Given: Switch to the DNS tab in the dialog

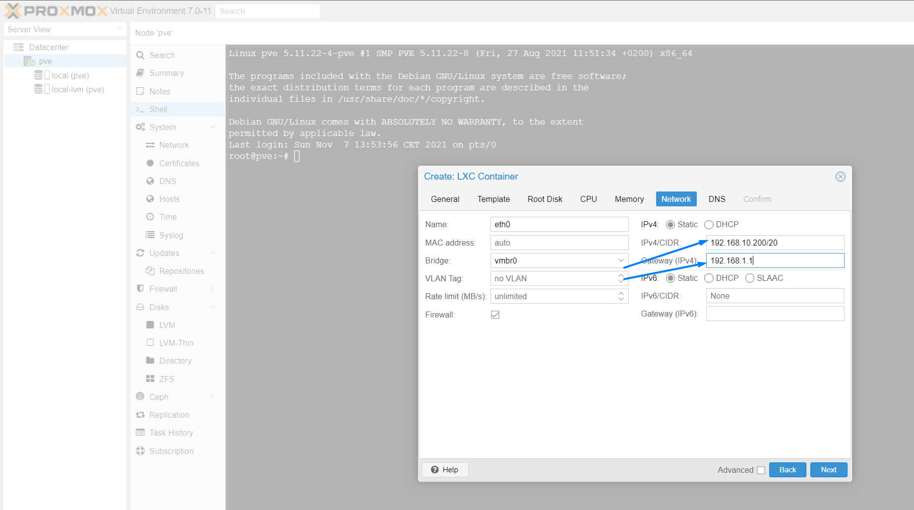Looking at the screenshot, I should pos(717,199).
